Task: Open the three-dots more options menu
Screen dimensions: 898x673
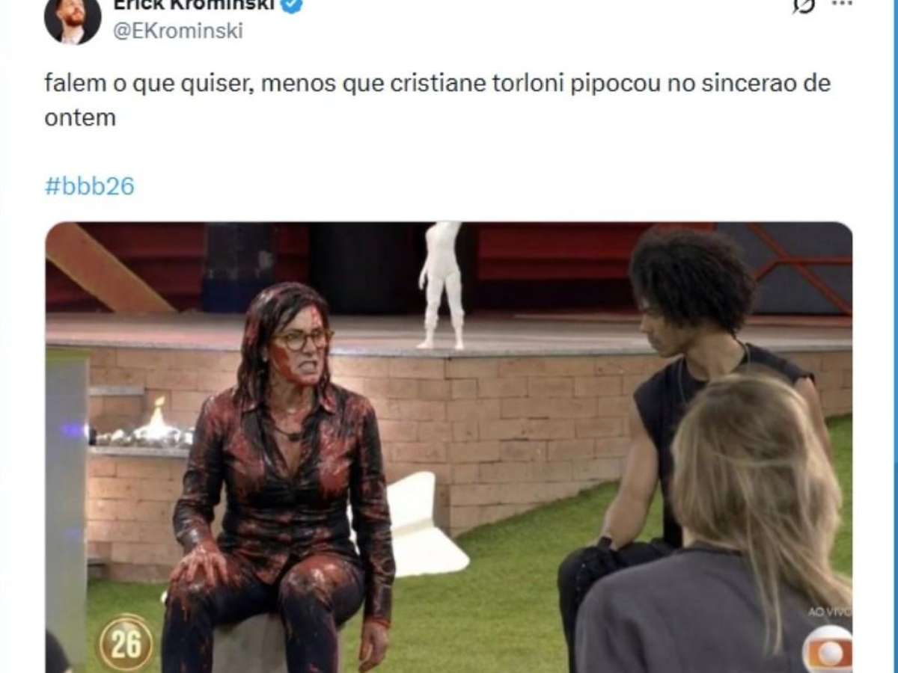Action: 842,4
